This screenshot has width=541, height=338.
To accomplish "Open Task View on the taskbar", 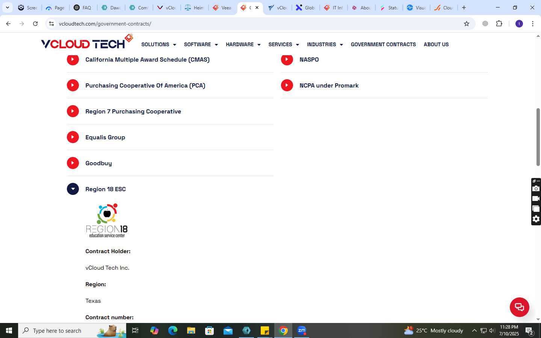I will point(135,330).
